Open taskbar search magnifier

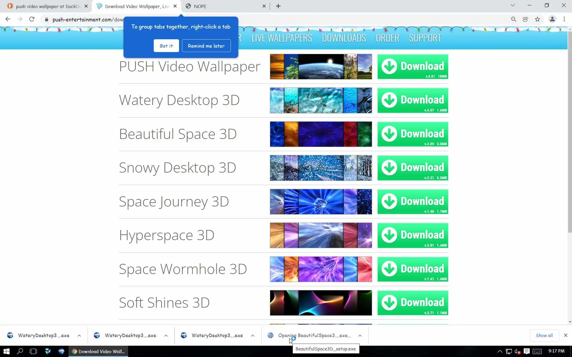[x=20, y=351]
